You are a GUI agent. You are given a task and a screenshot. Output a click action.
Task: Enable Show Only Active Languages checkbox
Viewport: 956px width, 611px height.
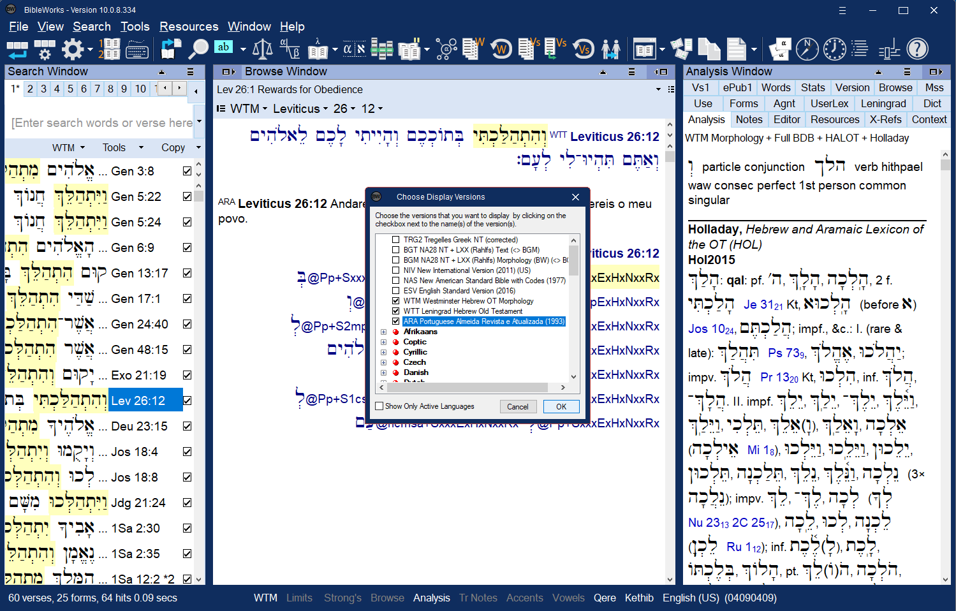379,406
